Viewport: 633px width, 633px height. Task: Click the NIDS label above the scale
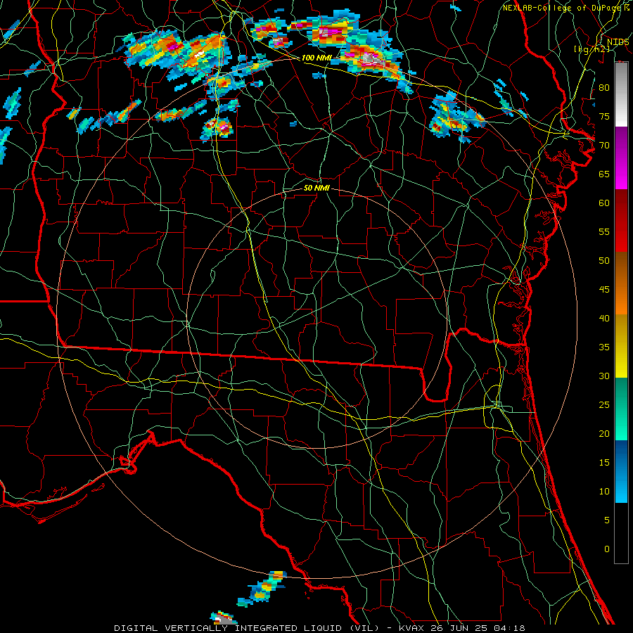(x=618, y=42)
